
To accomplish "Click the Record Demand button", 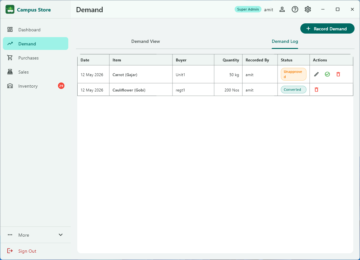I will pos(327,29).
